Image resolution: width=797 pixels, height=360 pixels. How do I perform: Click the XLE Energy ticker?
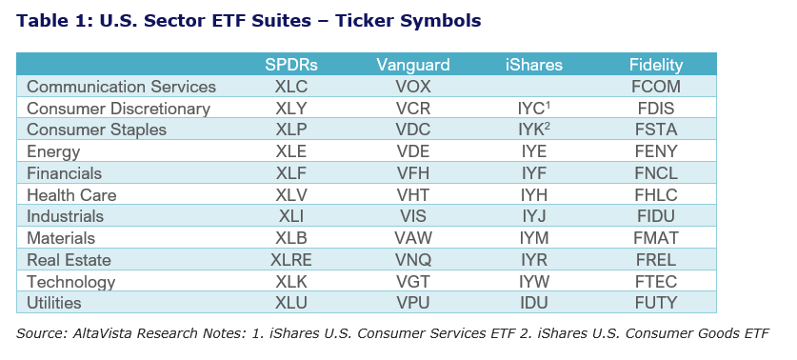pos(290,151)
